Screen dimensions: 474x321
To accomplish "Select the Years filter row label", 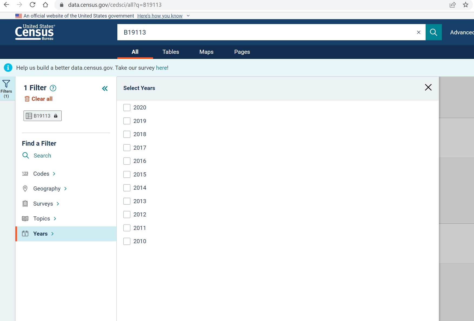I will coord(40,234).
